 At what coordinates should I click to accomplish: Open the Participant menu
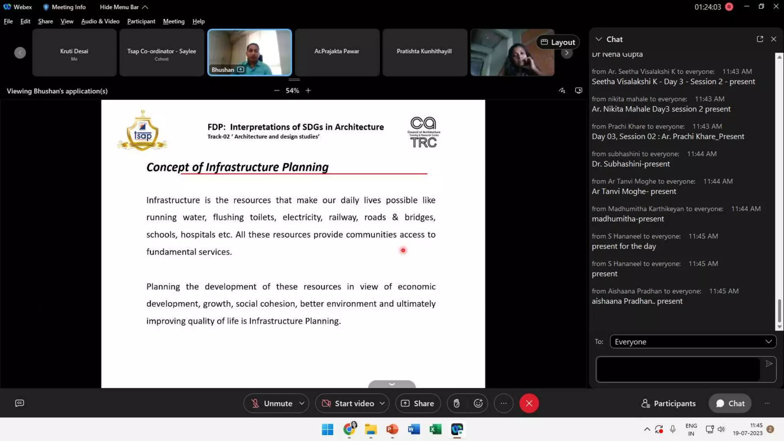141,21
